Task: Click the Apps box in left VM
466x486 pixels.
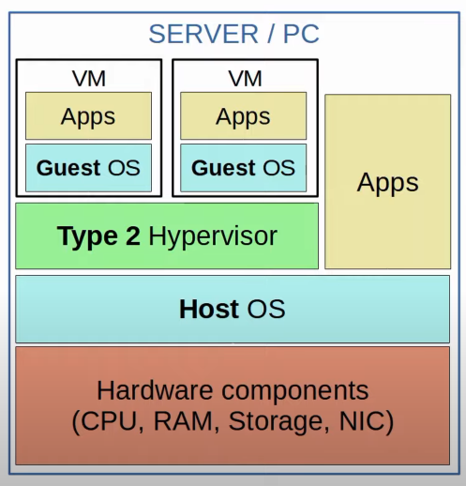Action: (x=88, y=115)
